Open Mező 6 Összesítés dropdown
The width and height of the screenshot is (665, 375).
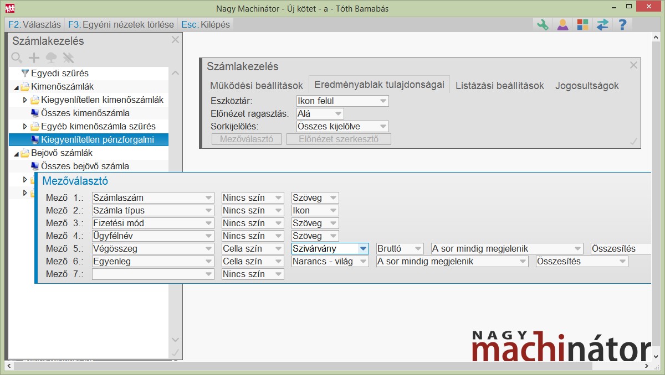(x=582, y=261)
